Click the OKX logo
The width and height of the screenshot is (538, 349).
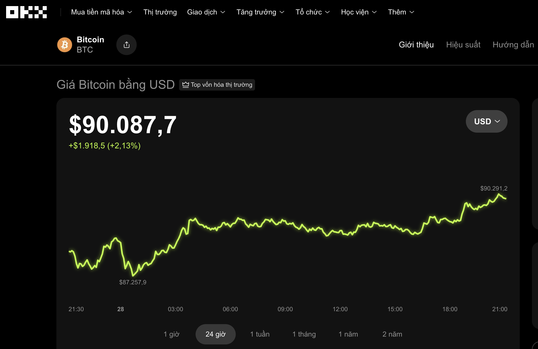pyautogui.click(x=27, y=12)
